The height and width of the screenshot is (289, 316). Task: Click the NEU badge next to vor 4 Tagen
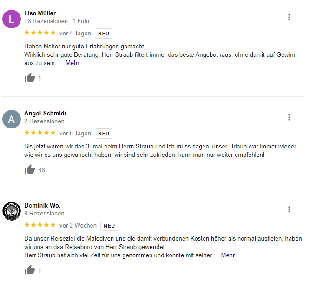coord(104,34)
